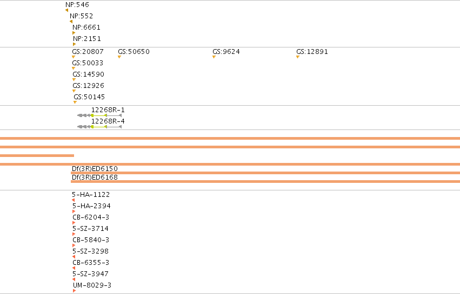The height and width of the screenshot is (294, 460).
Task: Select the GS:50650 marker triangle
Action: (x=119, y=57)
